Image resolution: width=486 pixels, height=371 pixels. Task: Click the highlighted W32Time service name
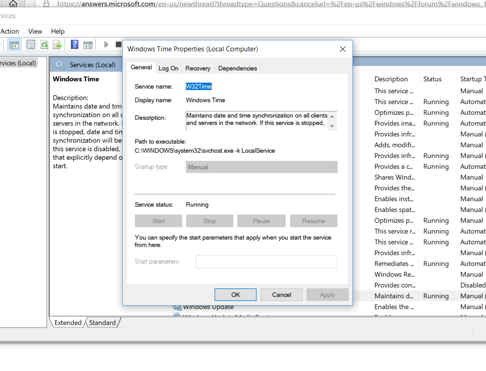tap(199, 86)
